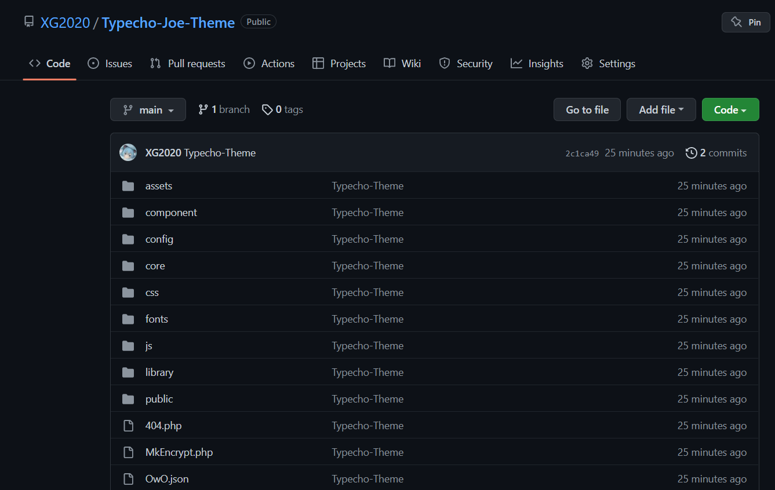Screen dimensions: 775x490
Task: Open the js folder
Action: pos(149,346)
